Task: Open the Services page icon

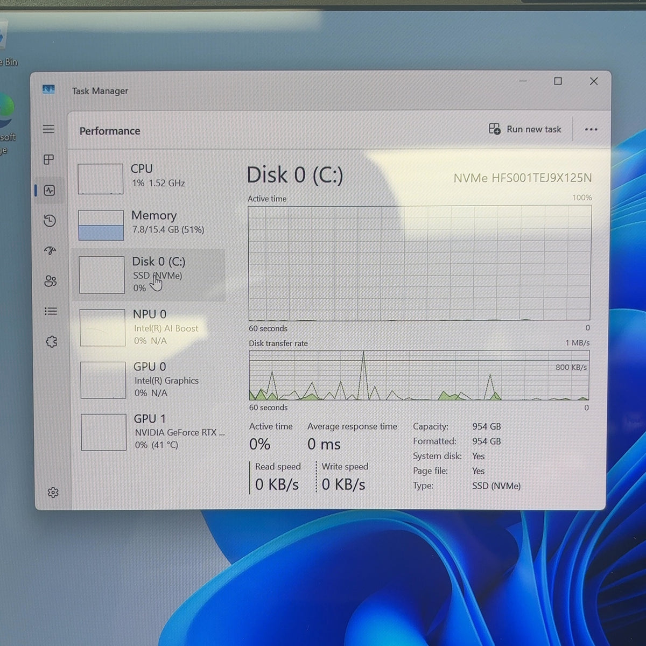Action: coord(51,342)
